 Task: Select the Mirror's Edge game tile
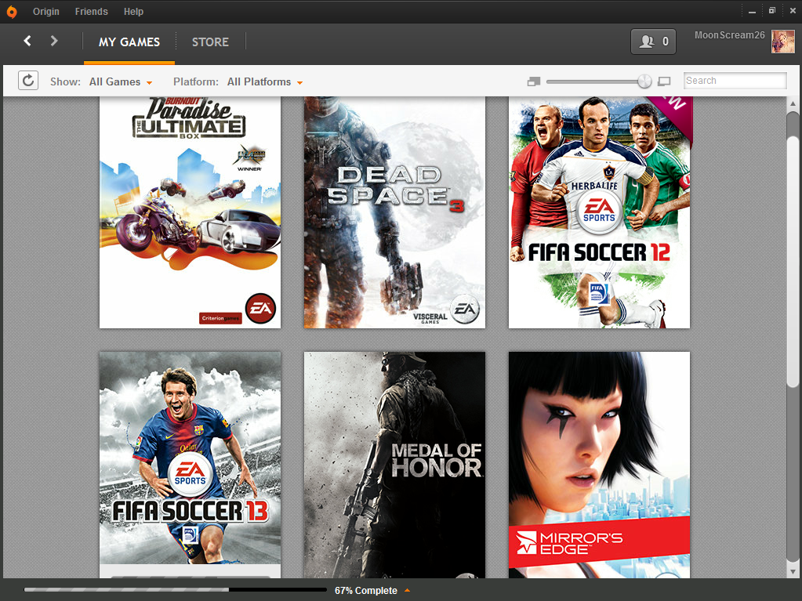[x=599, y=464]
